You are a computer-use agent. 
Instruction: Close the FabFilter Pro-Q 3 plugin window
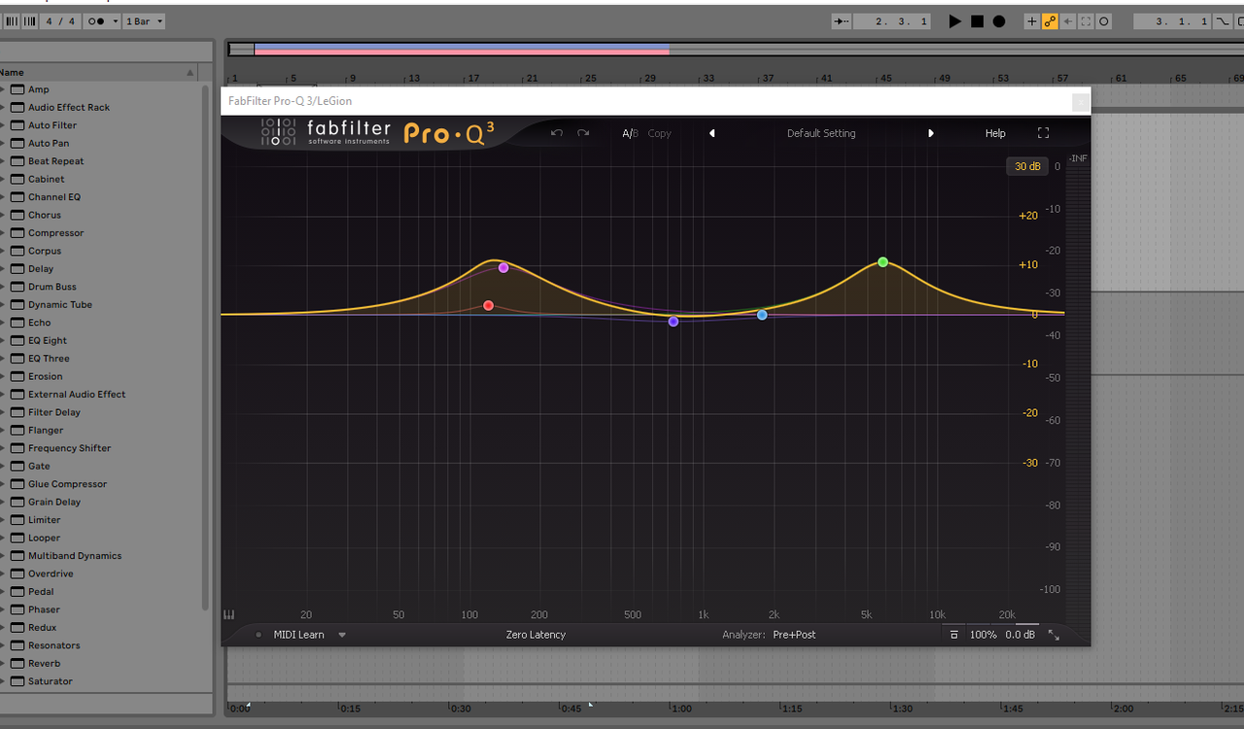[1080, 101]
